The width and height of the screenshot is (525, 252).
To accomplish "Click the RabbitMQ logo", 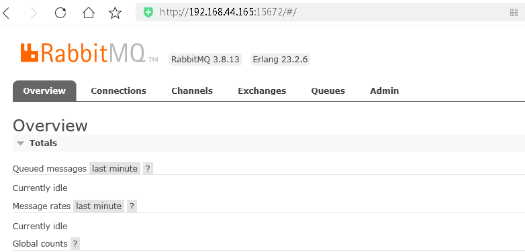I will (89, 53).
